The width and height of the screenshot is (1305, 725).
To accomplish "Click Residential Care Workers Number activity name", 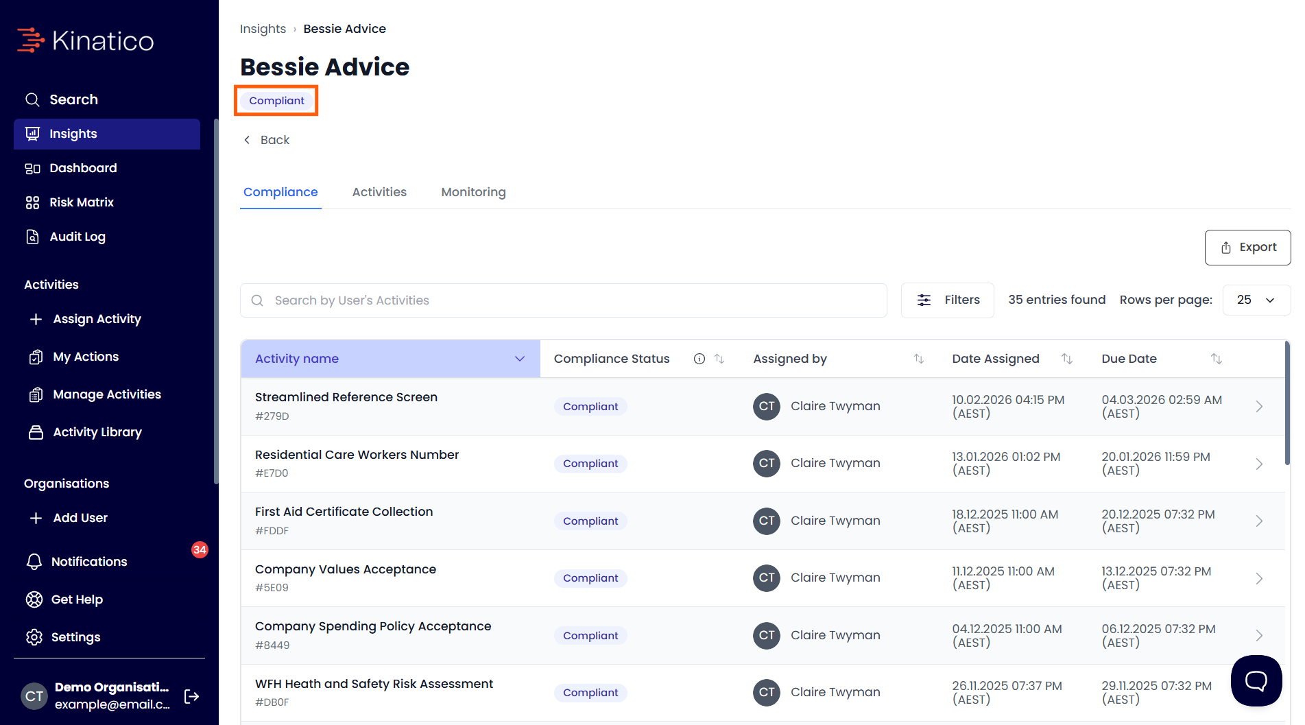I will 357,455.
